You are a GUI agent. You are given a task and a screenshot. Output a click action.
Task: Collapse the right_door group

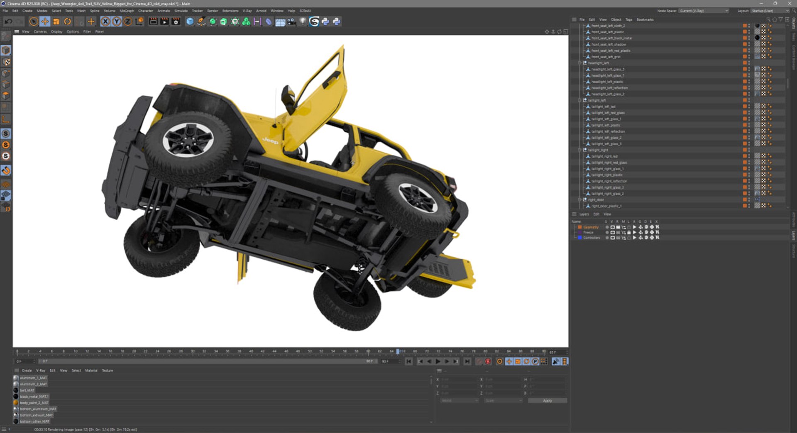tap(580, 200)
